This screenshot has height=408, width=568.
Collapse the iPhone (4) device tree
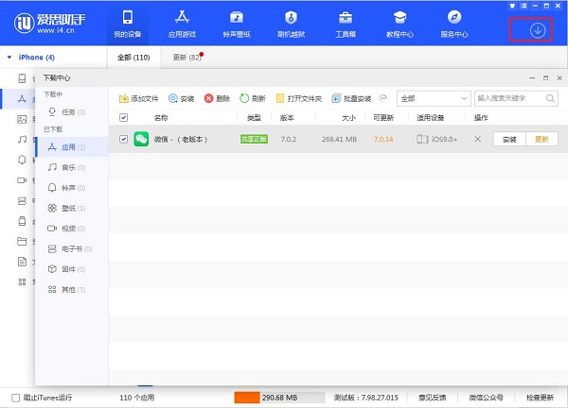[10, 58]
